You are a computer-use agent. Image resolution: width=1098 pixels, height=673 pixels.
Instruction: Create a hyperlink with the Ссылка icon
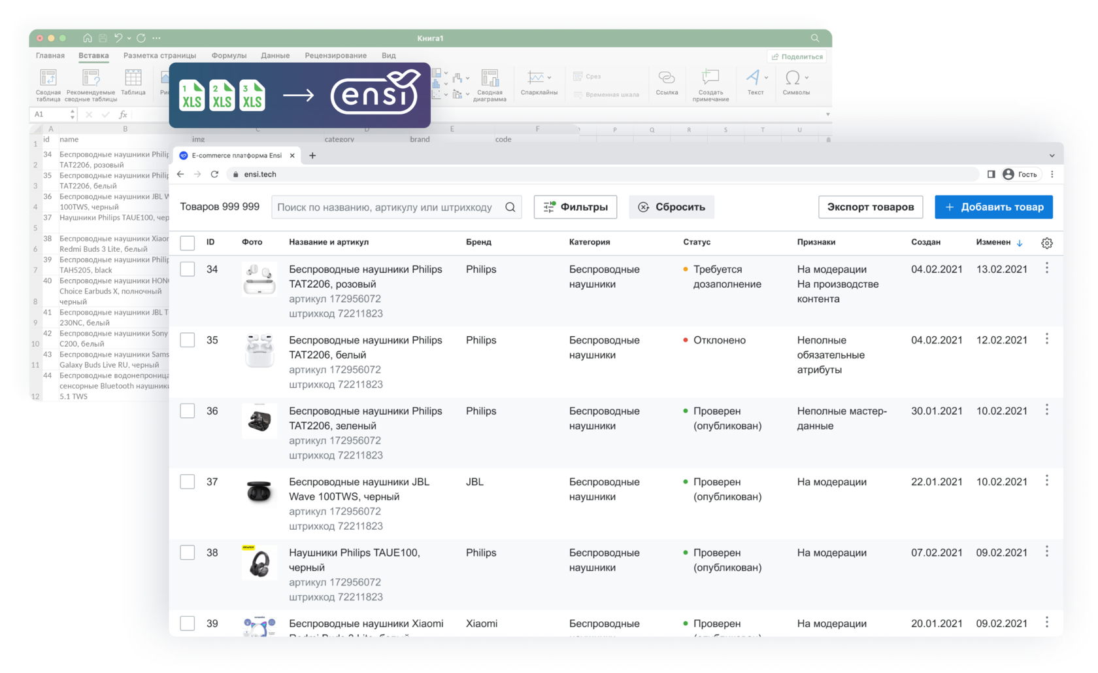pos(666,78)
